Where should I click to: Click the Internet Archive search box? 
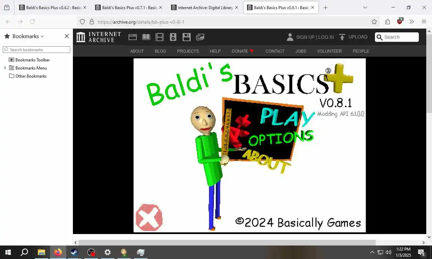tap(397, 37)
